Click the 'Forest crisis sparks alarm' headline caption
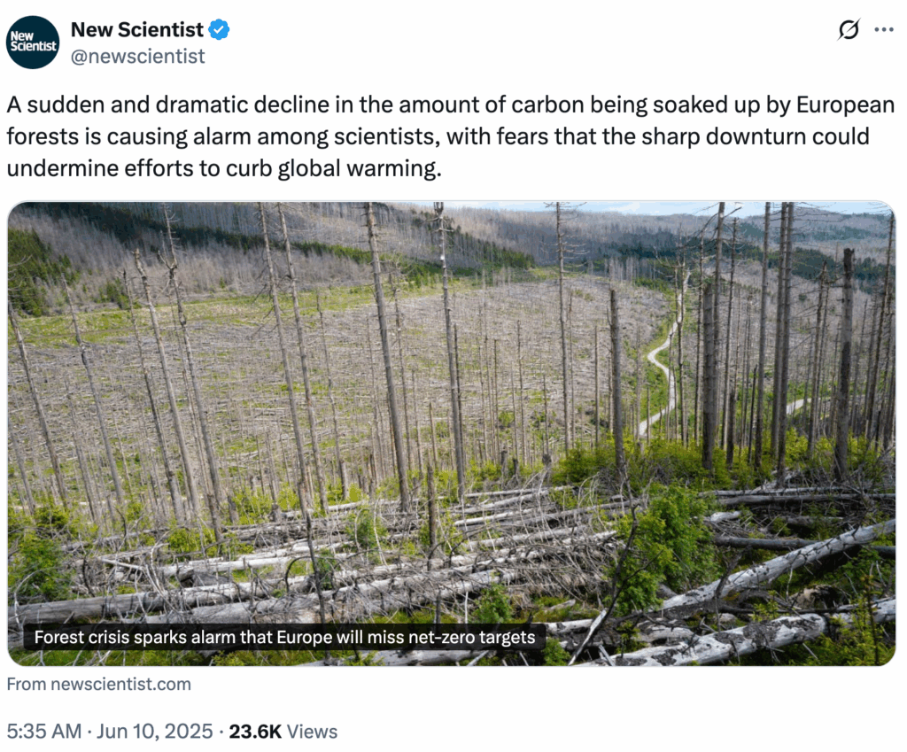 (284, 637)
